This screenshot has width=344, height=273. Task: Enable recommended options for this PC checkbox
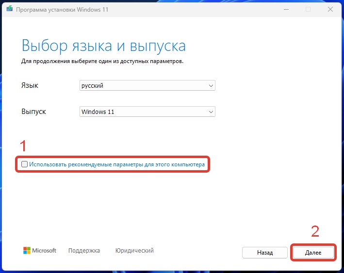coord(24,164)
